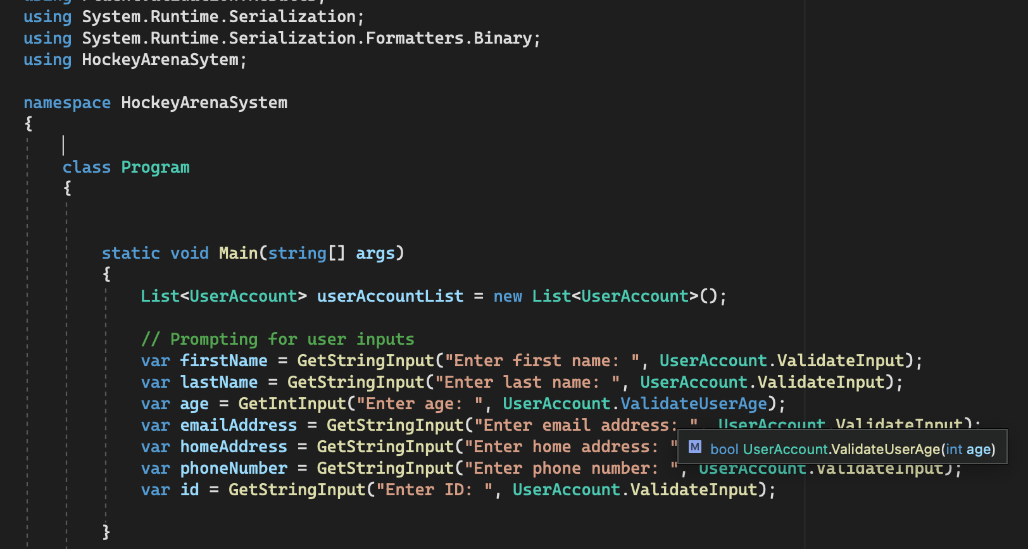
Task: Click 'ValidateInput' on the lastName line
Action: pyautogui.click(x=821, y=383)
